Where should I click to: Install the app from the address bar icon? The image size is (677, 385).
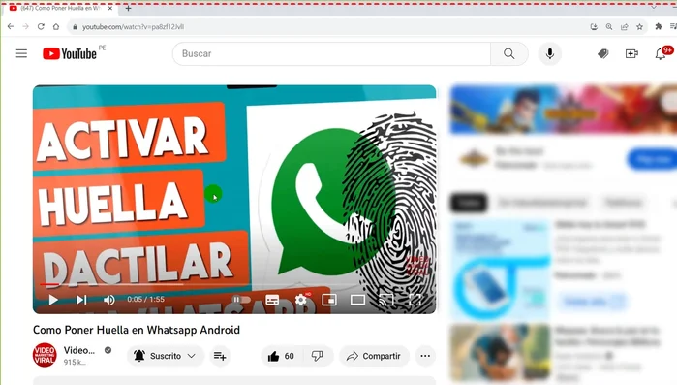click(x=594, y=27)
